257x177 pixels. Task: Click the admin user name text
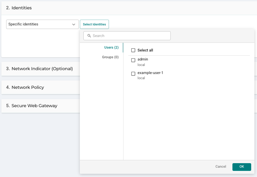tap(143, 59)
